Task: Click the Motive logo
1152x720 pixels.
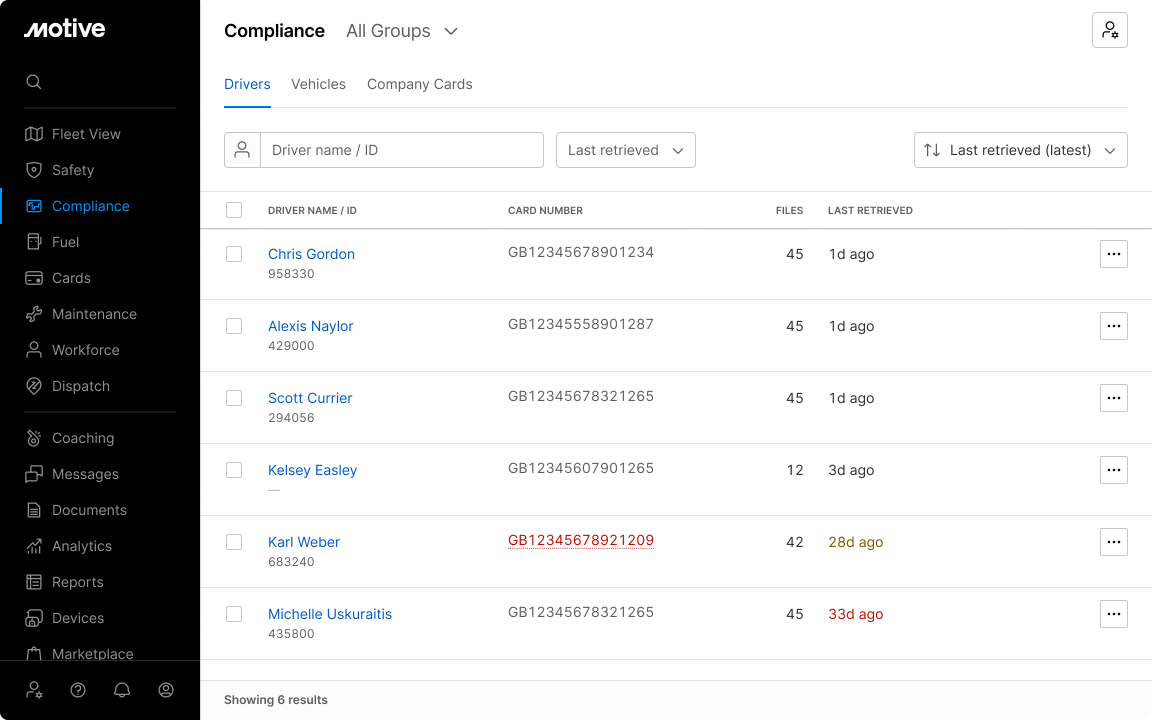Action: [x=65, y=28]
